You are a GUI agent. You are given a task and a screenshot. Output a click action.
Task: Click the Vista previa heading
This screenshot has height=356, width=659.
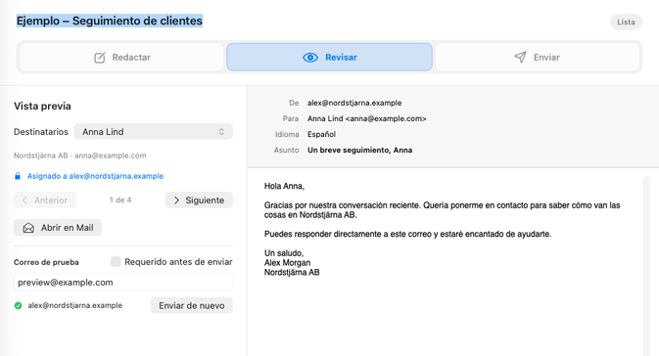[42, 106]
